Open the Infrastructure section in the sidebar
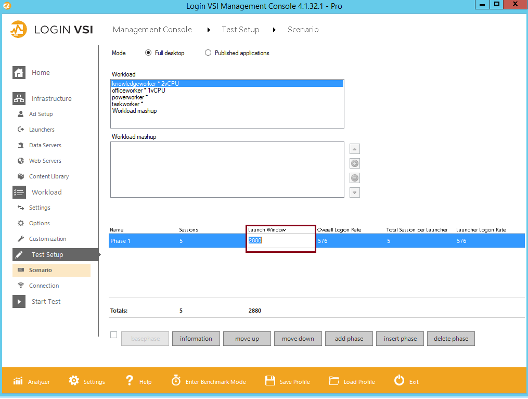Screen dimensions: 528x399 pyautogui.click(x=51, y=98)
